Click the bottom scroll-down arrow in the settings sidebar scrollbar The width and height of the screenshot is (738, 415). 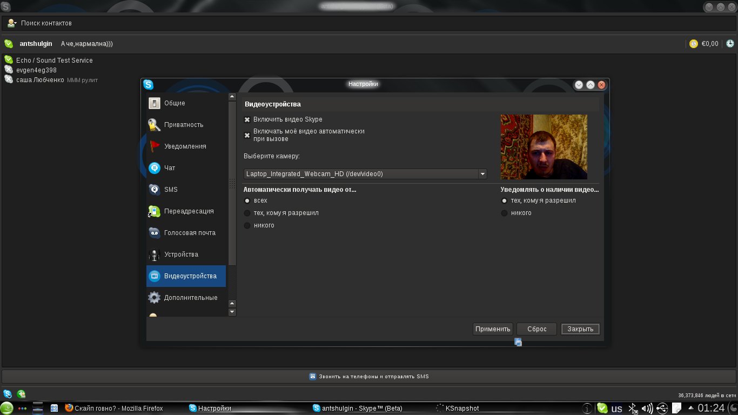(x=232, y=312)
